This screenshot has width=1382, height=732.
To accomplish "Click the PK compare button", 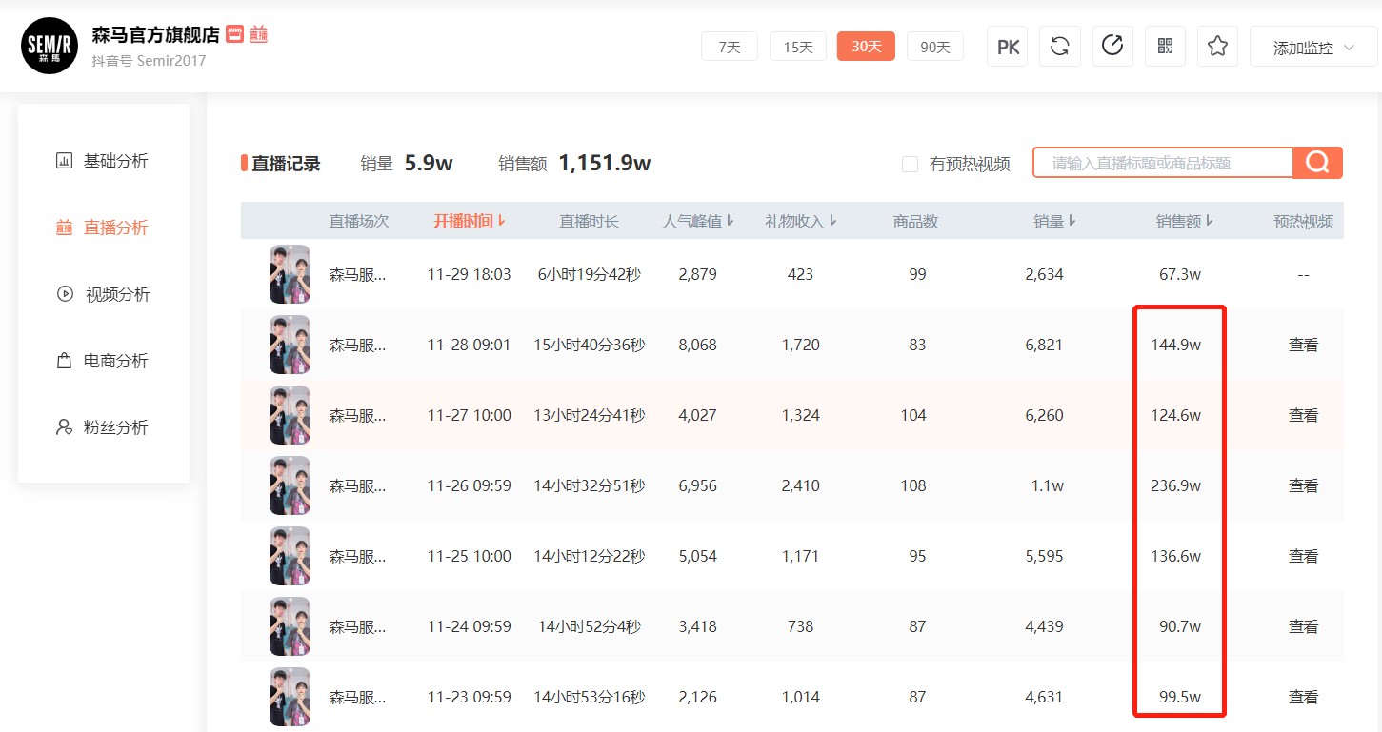I will pyautogui.click(x=1008, y=47).
